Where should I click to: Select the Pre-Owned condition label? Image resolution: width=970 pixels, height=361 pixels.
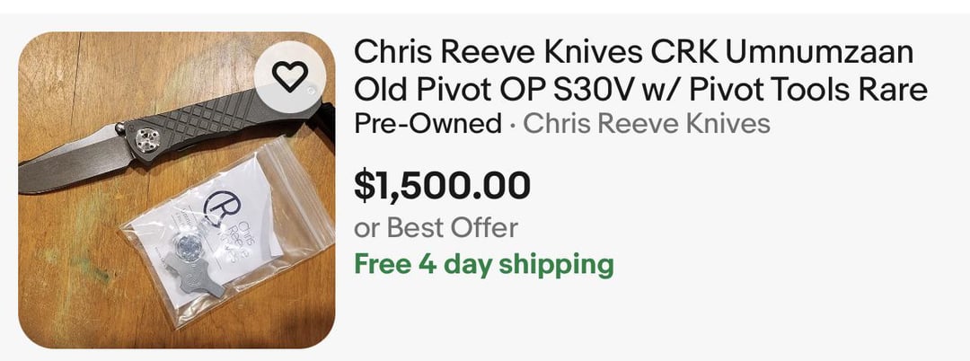coord(428,124)
